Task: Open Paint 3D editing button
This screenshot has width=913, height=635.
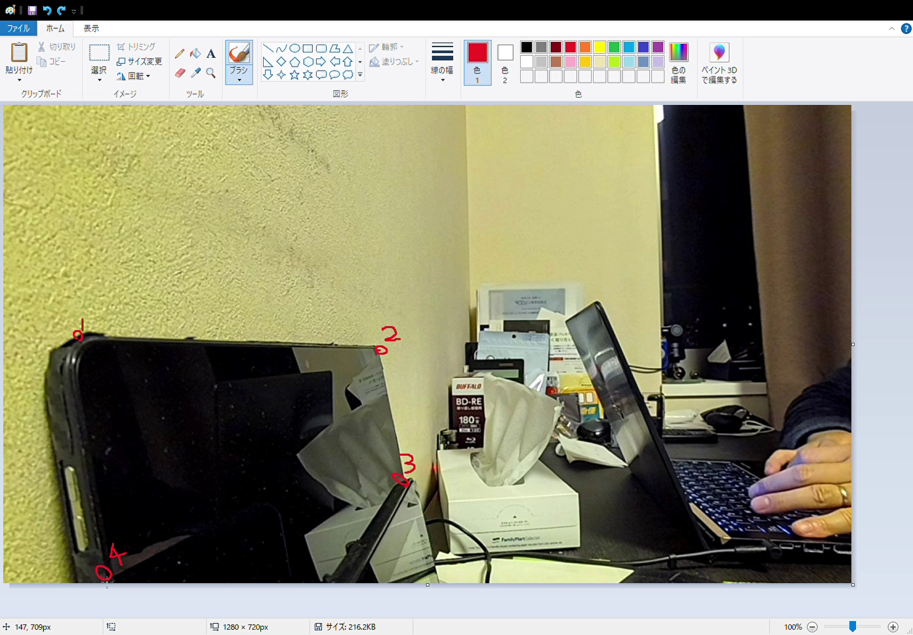Action: point(719,63)
